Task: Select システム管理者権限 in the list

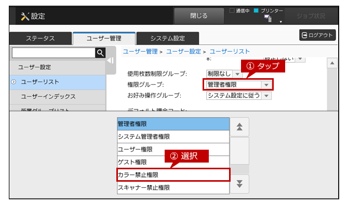Action: 173,137
